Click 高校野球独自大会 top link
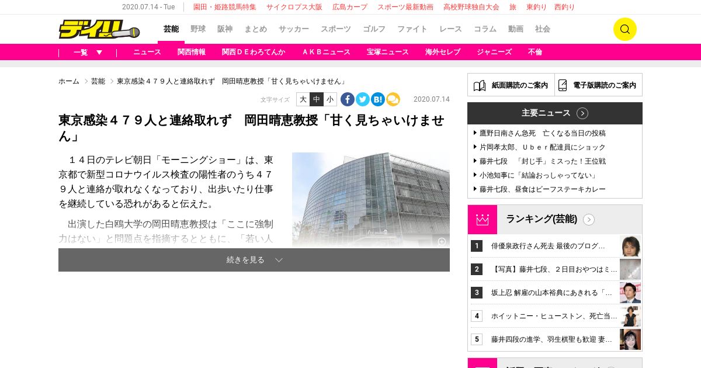The image size is (701, 368). [x=471, y=7]
